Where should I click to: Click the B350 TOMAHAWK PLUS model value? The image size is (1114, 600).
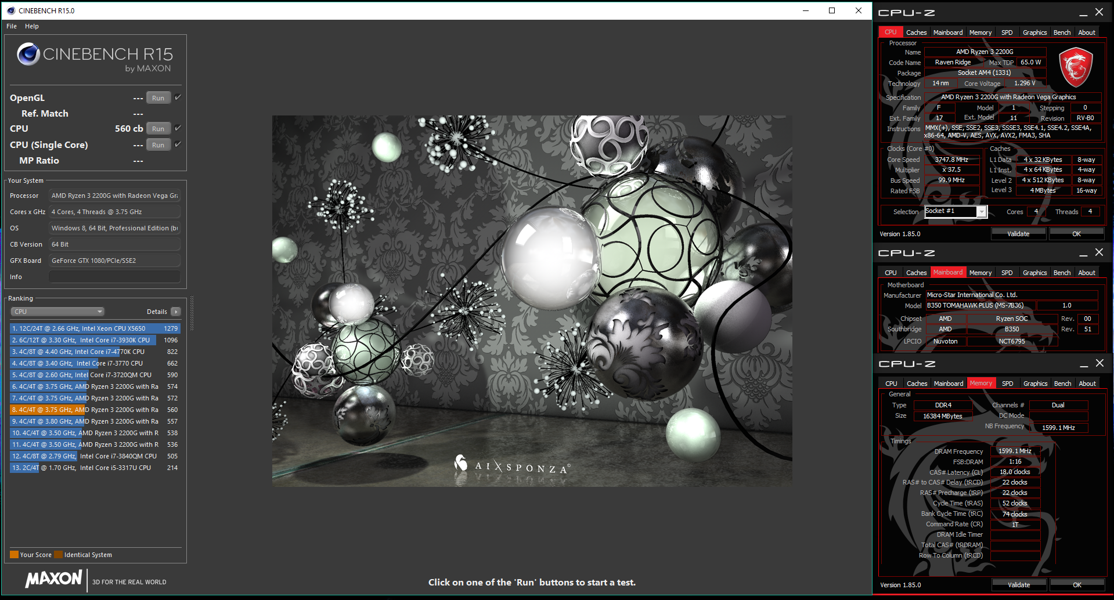980,305
